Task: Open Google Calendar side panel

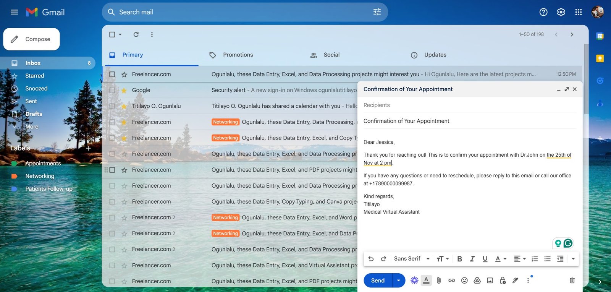Action: click(600, 36)
